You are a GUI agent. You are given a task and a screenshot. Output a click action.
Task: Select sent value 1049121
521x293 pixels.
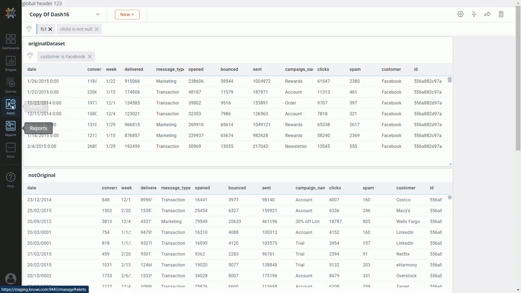pyautogui.click(x=261, y=125)
